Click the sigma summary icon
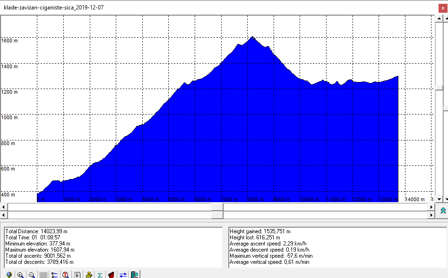 pyautogui.click(x=100, y=275)
